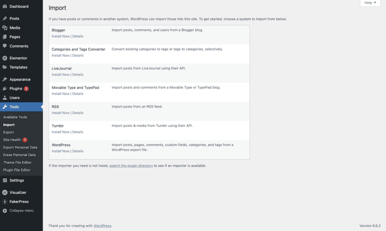Image resolution: width=386 pixels, height=231 pixels.
Task: Open Media via its sidebar icon
Action: [x=5, y=28]
